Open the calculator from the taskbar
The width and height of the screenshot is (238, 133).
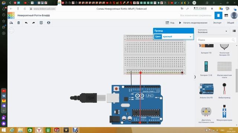click(48, 130)
